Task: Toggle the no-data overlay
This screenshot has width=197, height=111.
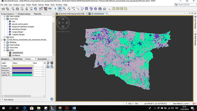Action: click(13, 9)
